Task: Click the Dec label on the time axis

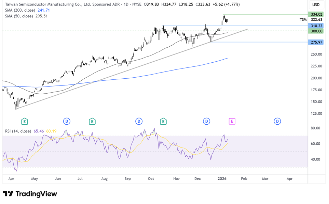Action: click(197, 179)
